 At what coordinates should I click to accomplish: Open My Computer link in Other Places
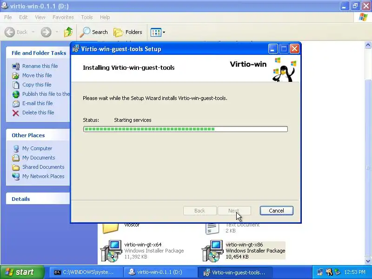[37, 148]
